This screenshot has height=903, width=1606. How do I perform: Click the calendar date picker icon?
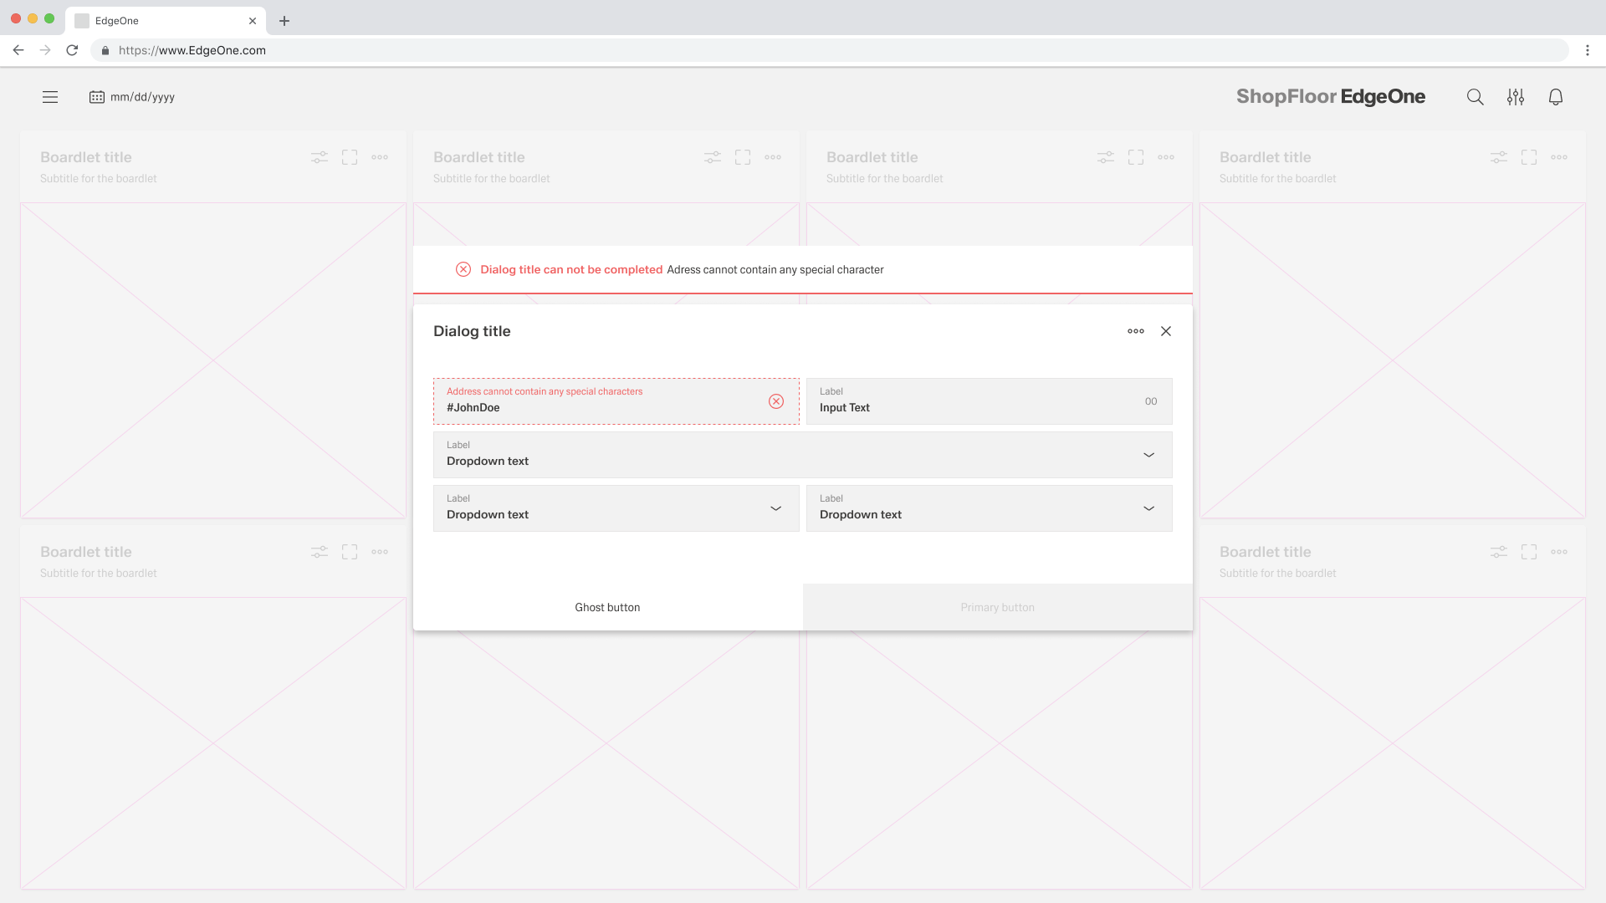coord(97,97)
